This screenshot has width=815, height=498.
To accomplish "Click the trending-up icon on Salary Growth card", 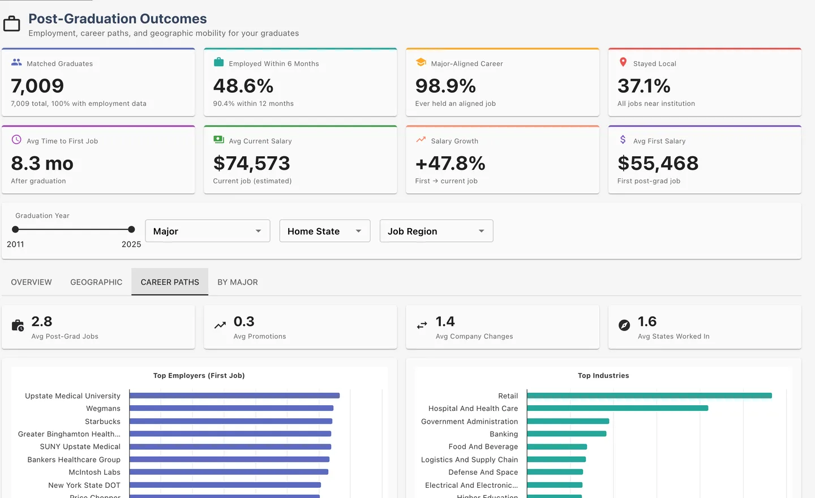I will (x=421, y=139).
